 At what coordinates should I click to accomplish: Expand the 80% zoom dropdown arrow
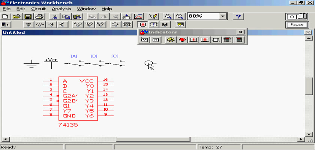click(x=223, y=16)
